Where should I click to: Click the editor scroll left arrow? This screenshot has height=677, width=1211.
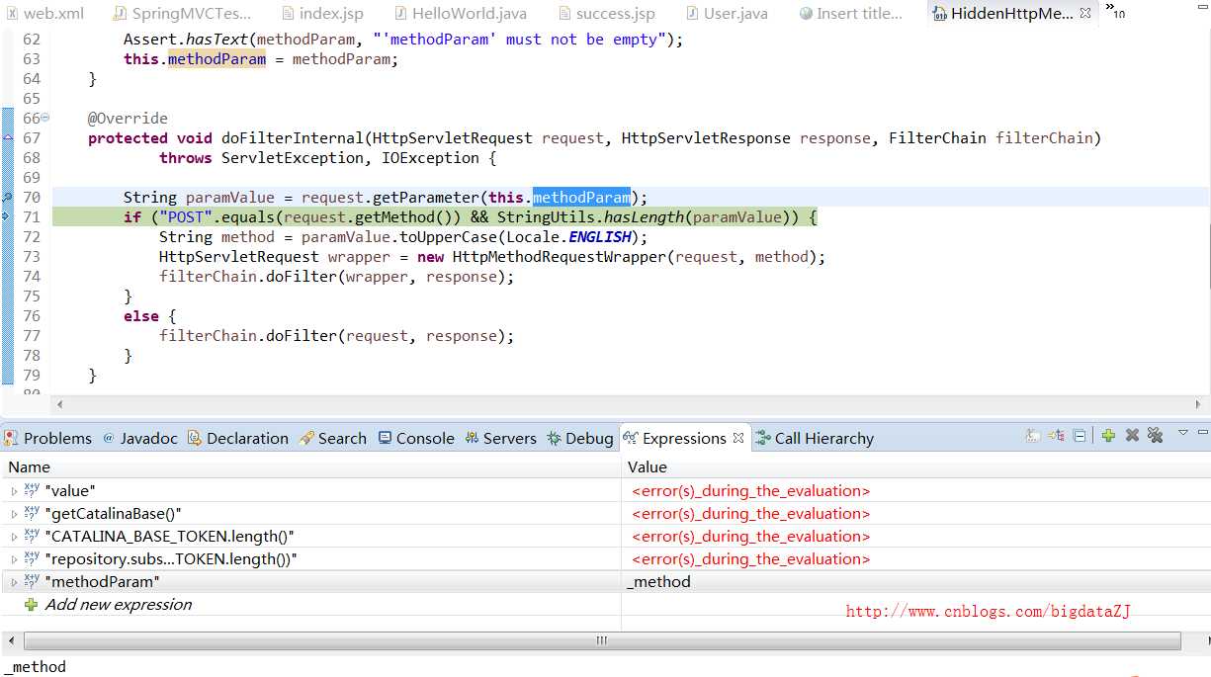click(58, 404)
